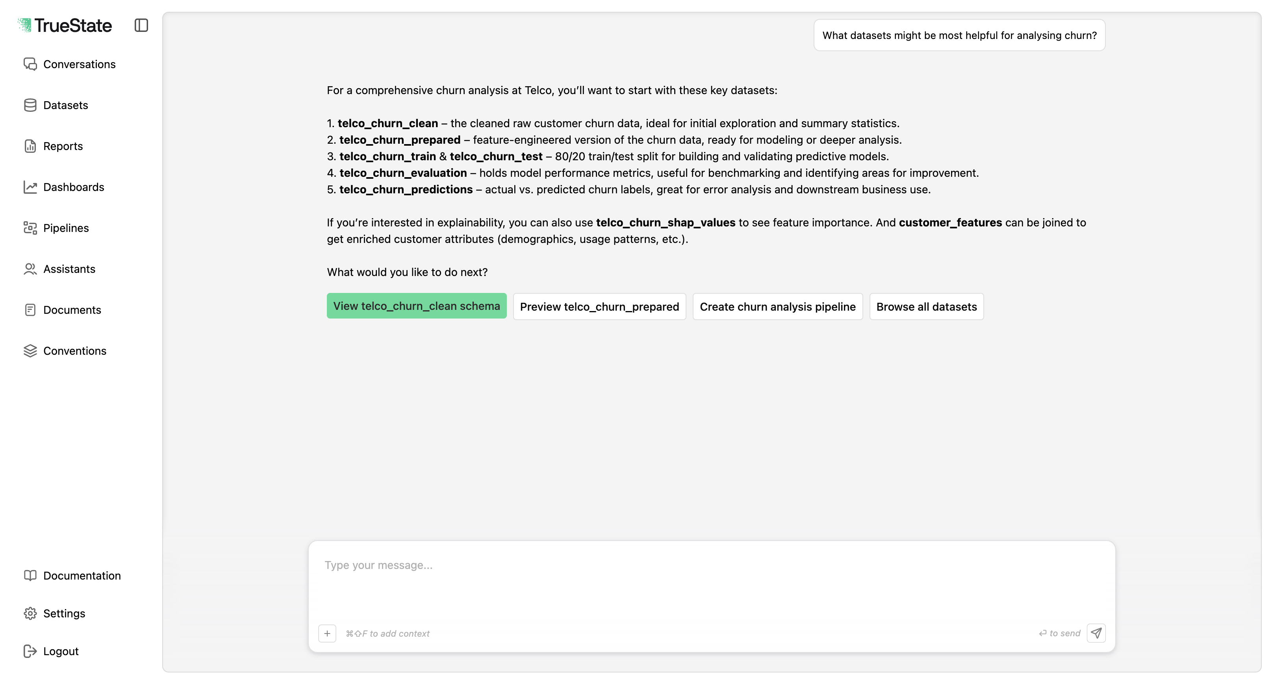The height and width of the screenshot is (678, 1272).
Task: Click Browse all datasets
Action: (926, 306)
